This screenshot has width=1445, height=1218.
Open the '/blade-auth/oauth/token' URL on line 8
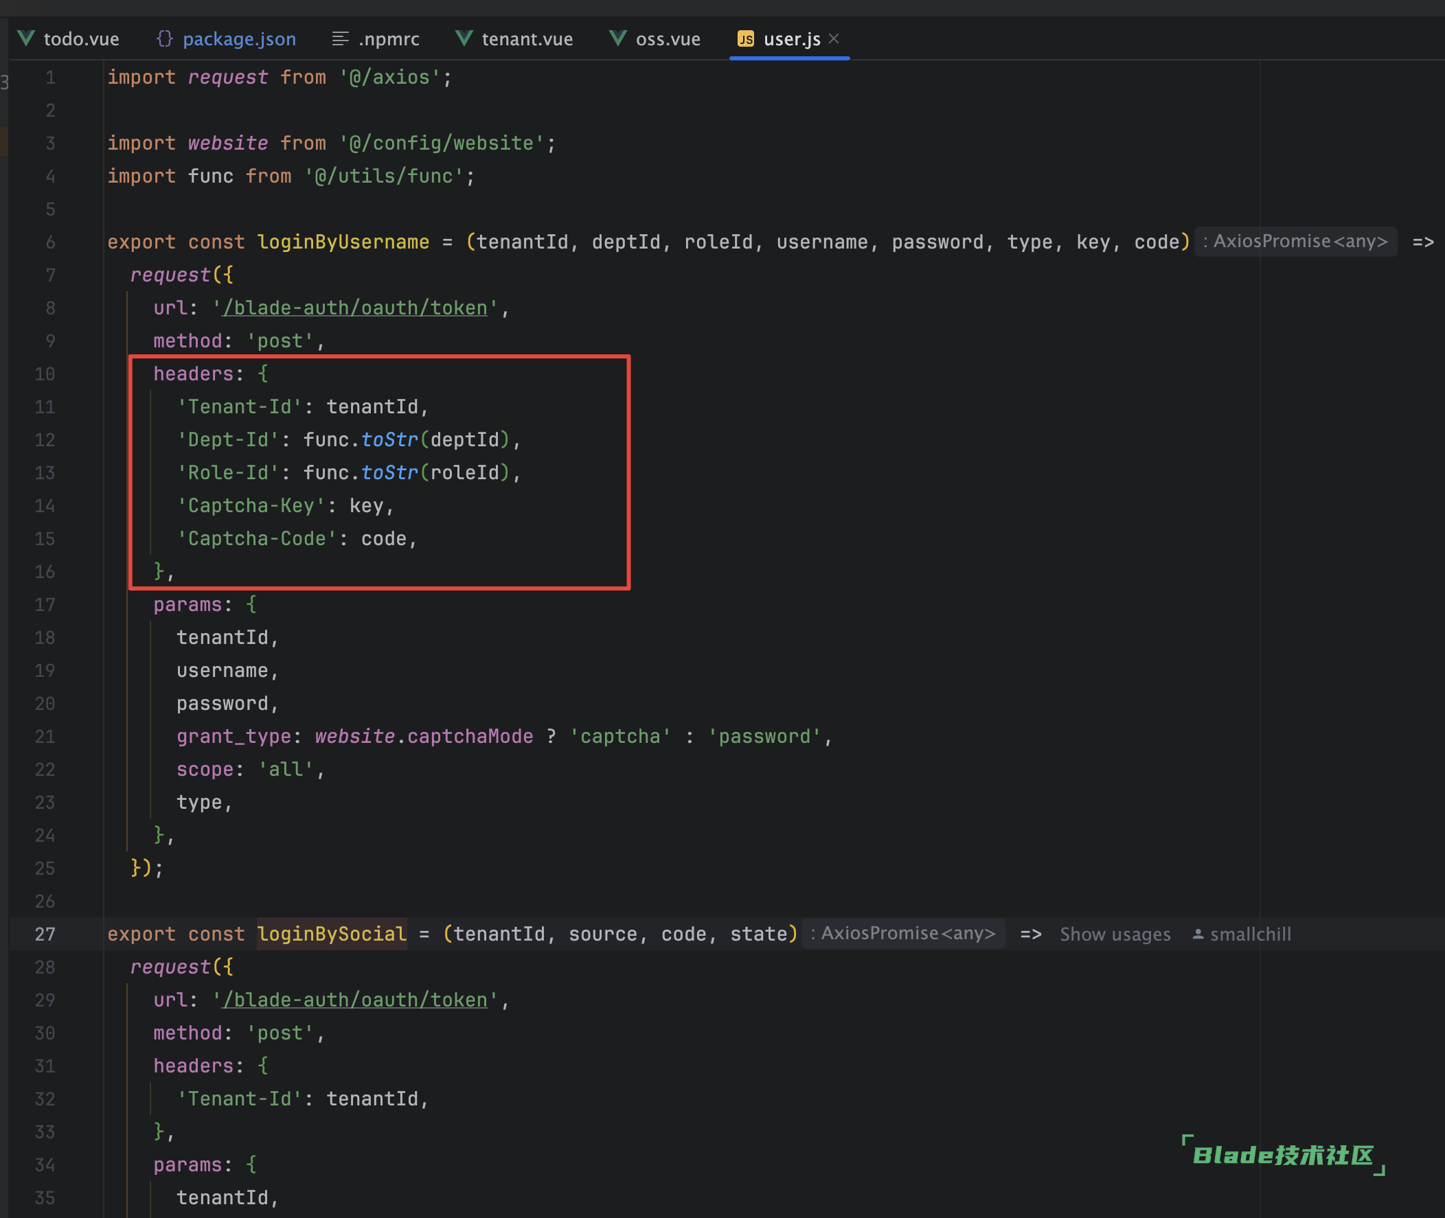[355, 308]
